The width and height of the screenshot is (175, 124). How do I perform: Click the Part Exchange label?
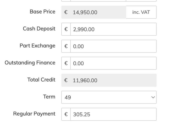point(37,46)
